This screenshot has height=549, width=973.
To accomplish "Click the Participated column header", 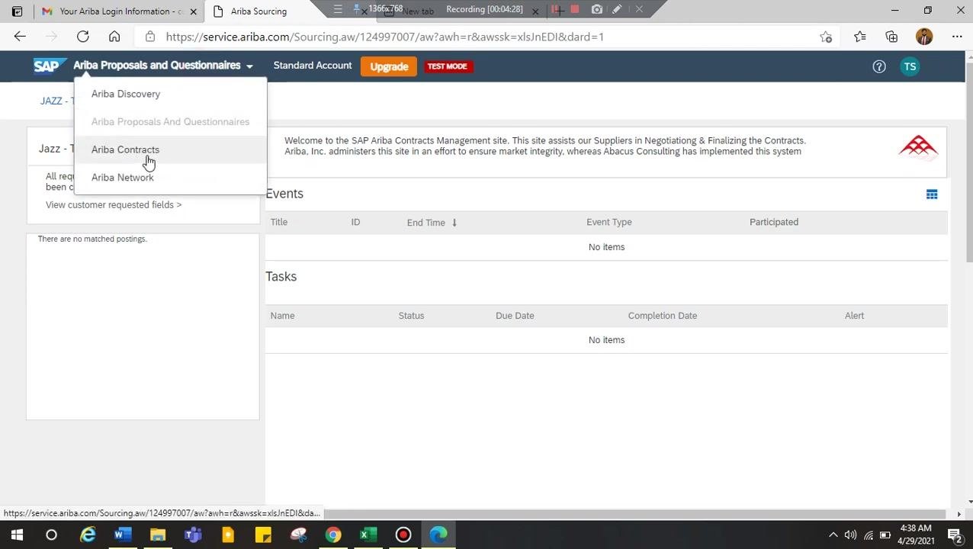I will tap(774, 222).
